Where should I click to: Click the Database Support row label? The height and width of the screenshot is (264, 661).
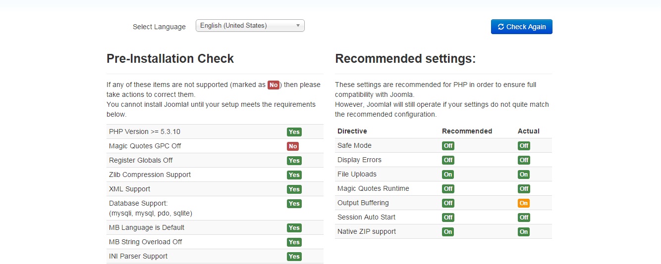click(x=138, y=203)
